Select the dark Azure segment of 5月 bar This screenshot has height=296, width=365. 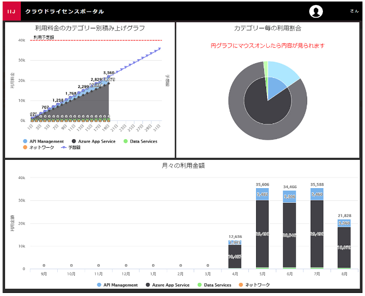[x=262, y=233]
